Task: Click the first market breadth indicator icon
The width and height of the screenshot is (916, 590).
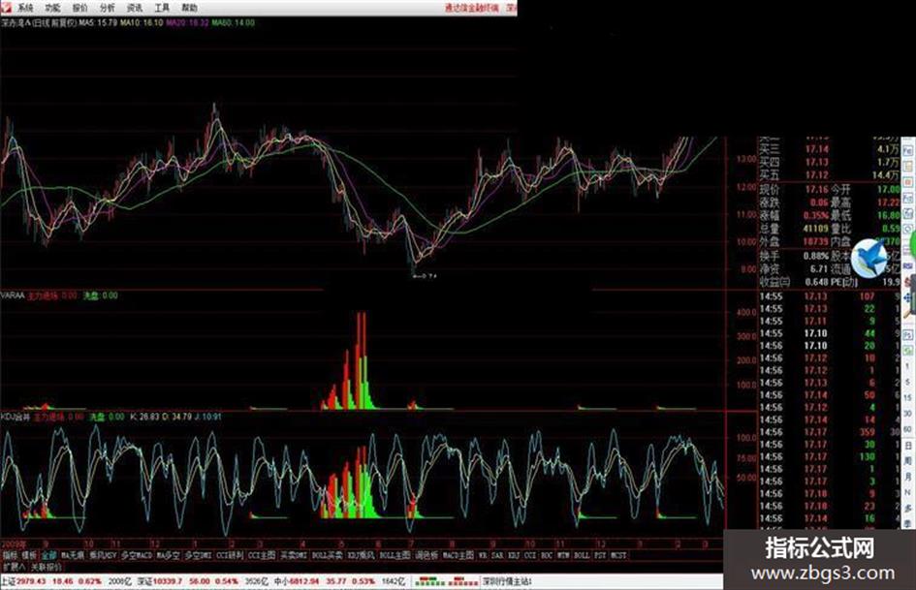Action: click(x=429, y=582)
